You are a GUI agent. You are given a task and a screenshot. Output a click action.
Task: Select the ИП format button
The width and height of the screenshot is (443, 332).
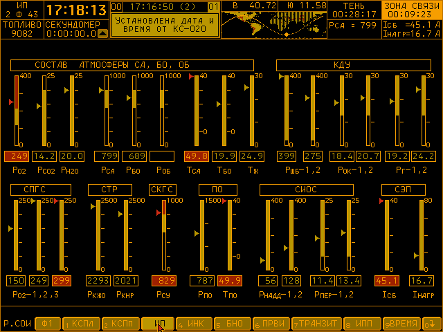(157, 323)
